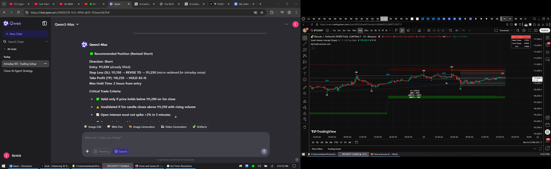The width and height of the screenshot is (551, 169).
Task: Open the Trading Panel tab
Action: pyautogui.click(x=334, y=149)
